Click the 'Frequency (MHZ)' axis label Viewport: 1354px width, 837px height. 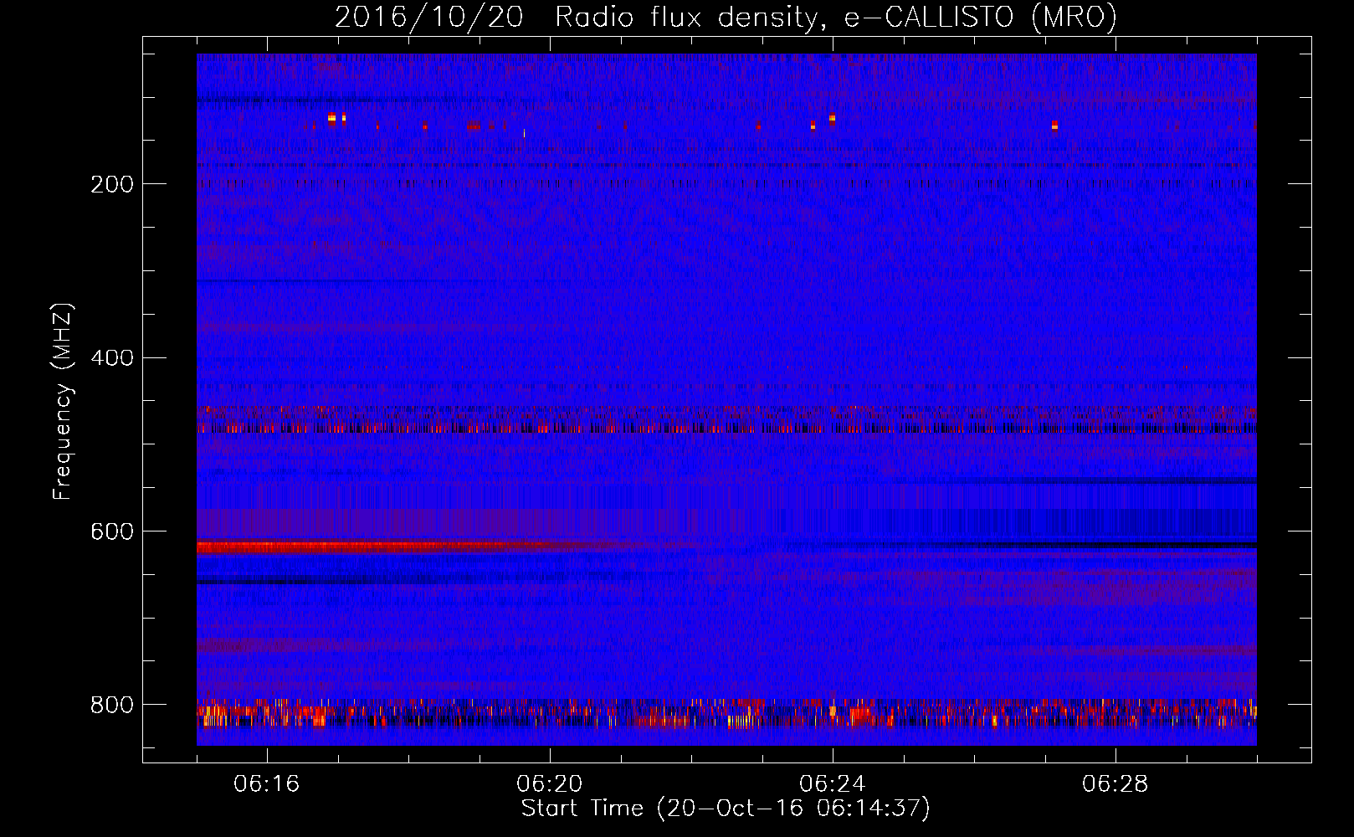(x=63, y=402)
